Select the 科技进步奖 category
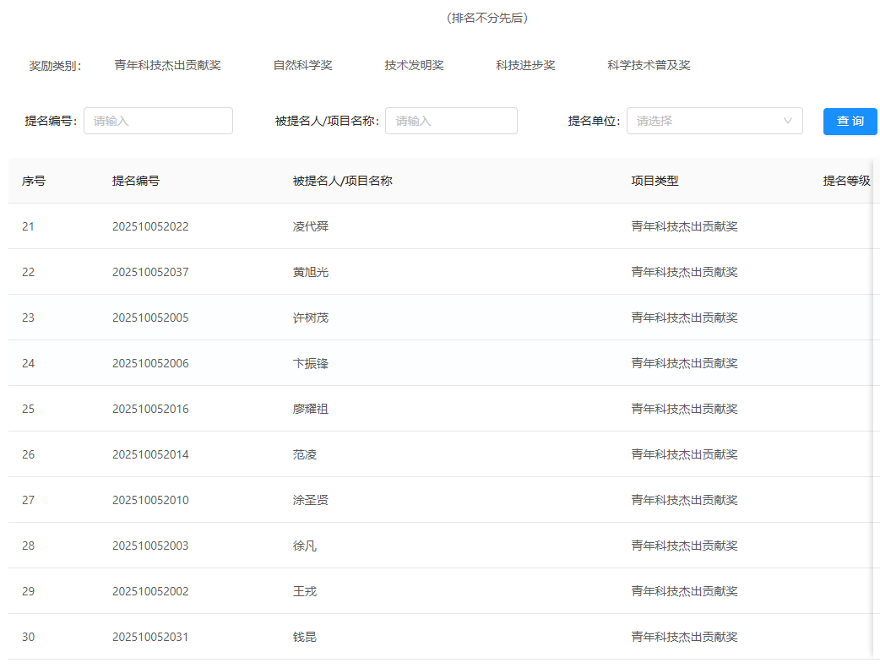 coord(524,63)
